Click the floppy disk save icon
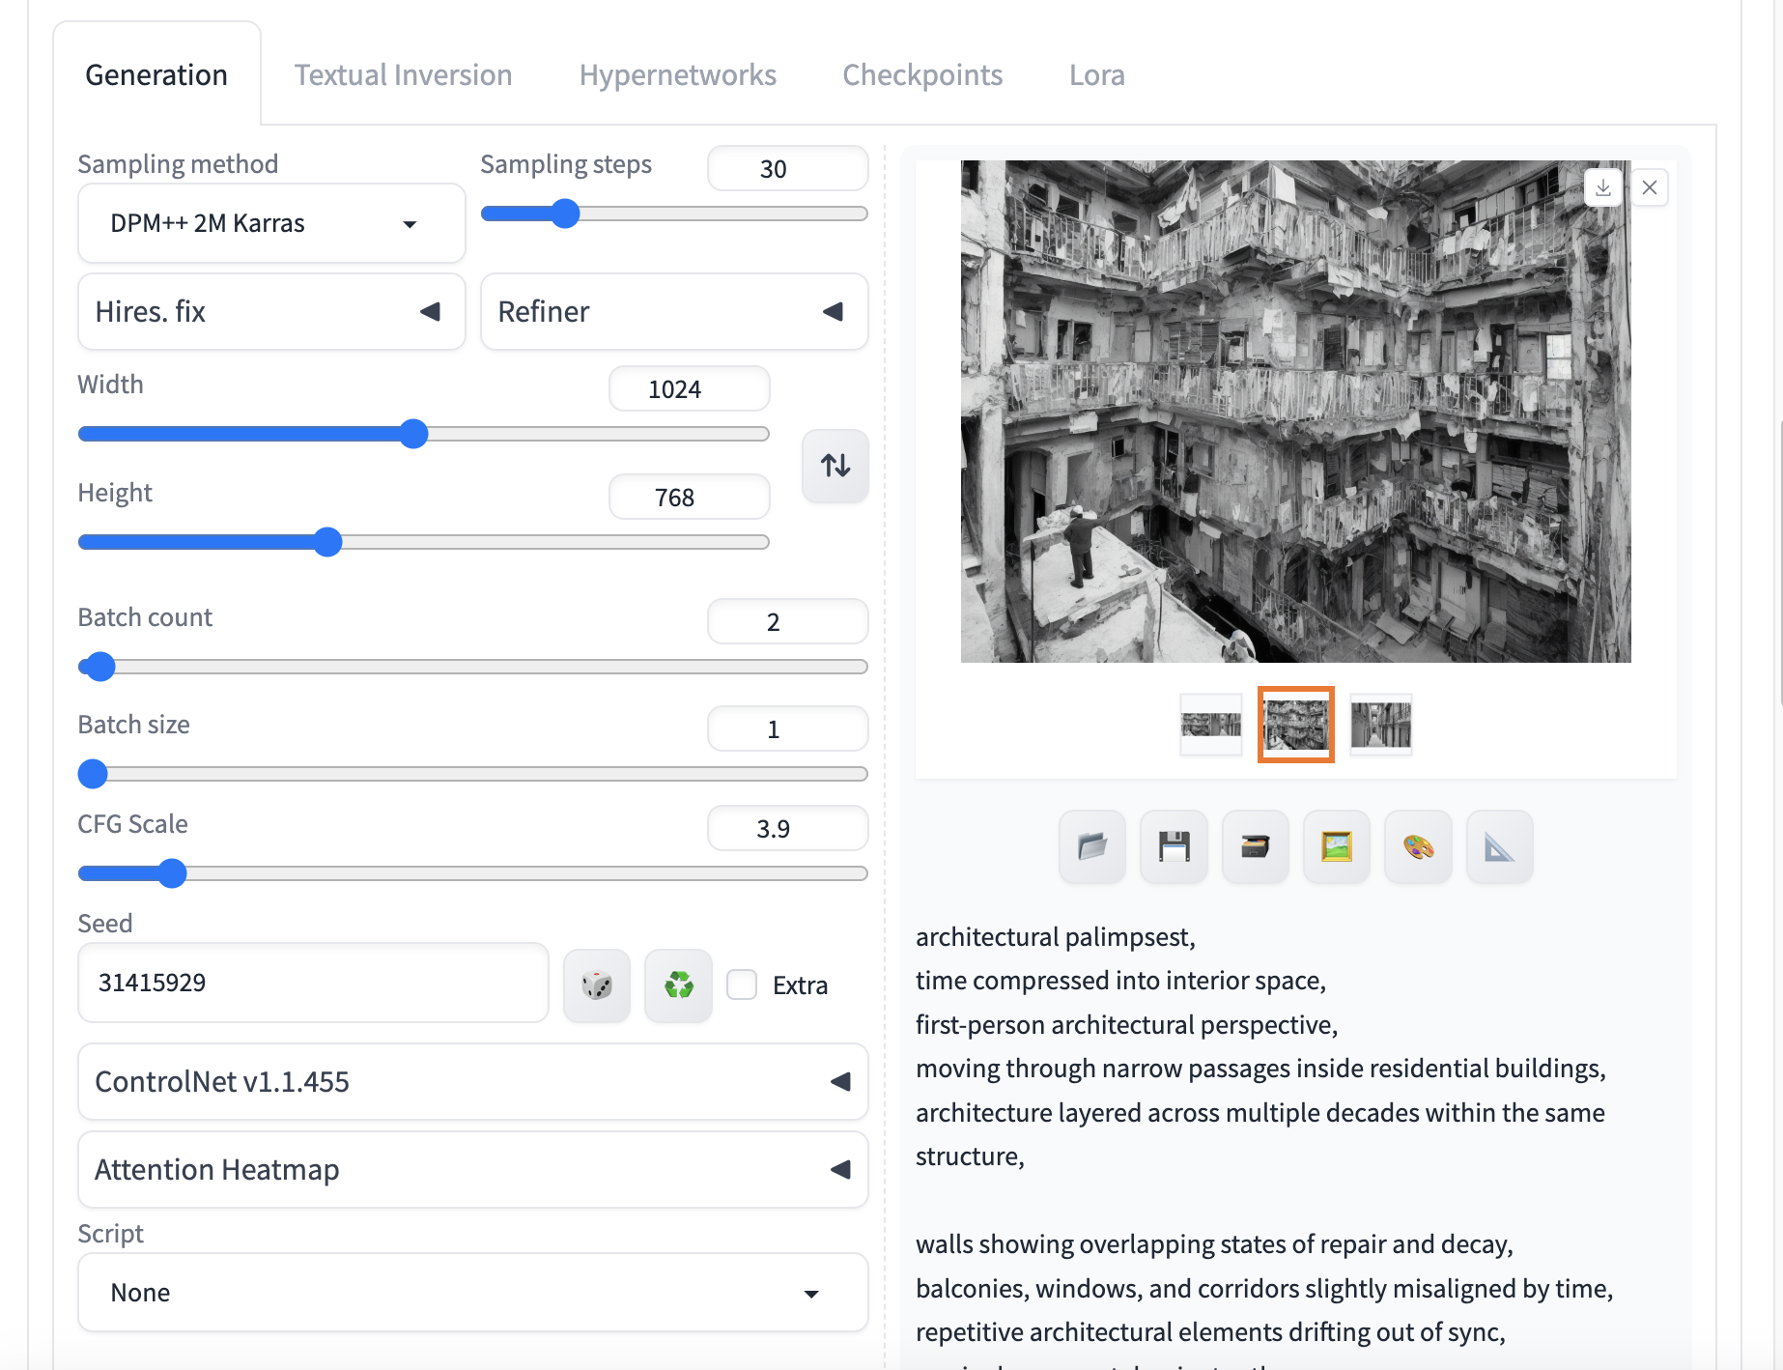 (x=1174, y=847)
